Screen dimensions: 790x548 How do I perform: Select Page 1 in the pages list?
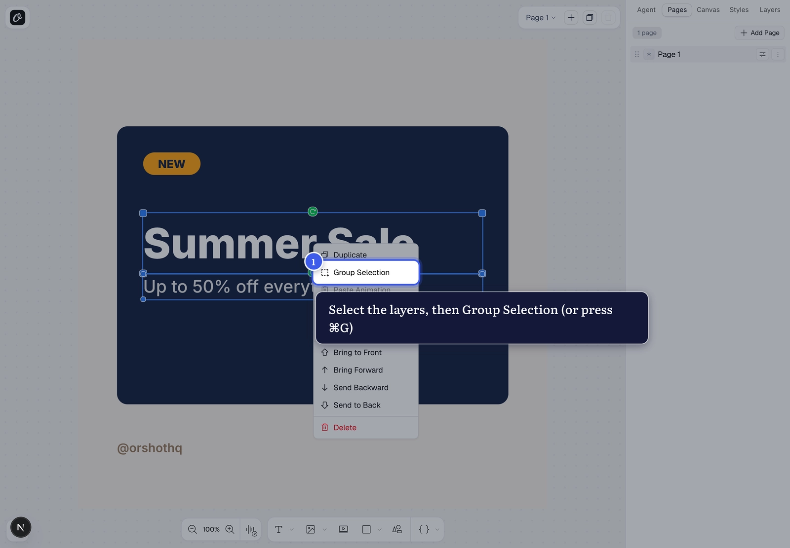[x=708, y=54]
